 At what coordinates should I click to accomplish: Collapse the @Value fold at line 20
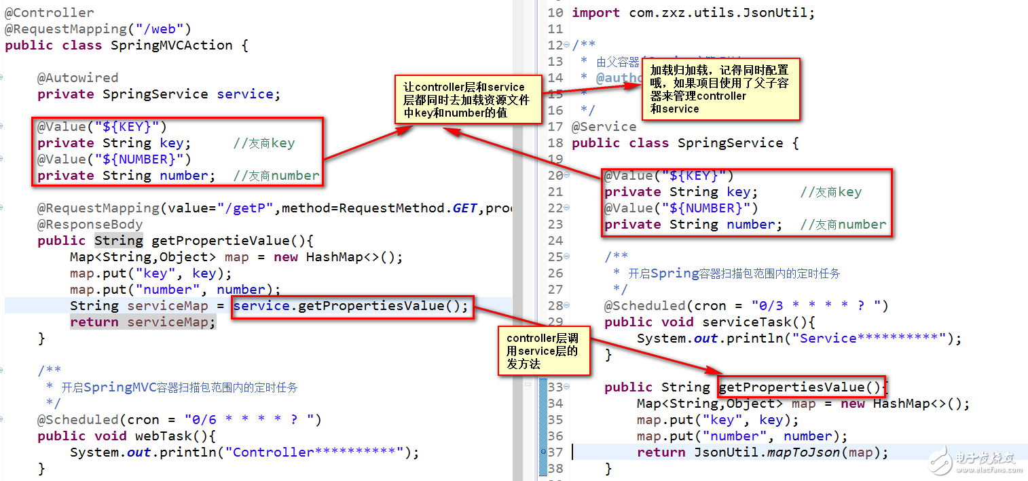coord(566,176)
